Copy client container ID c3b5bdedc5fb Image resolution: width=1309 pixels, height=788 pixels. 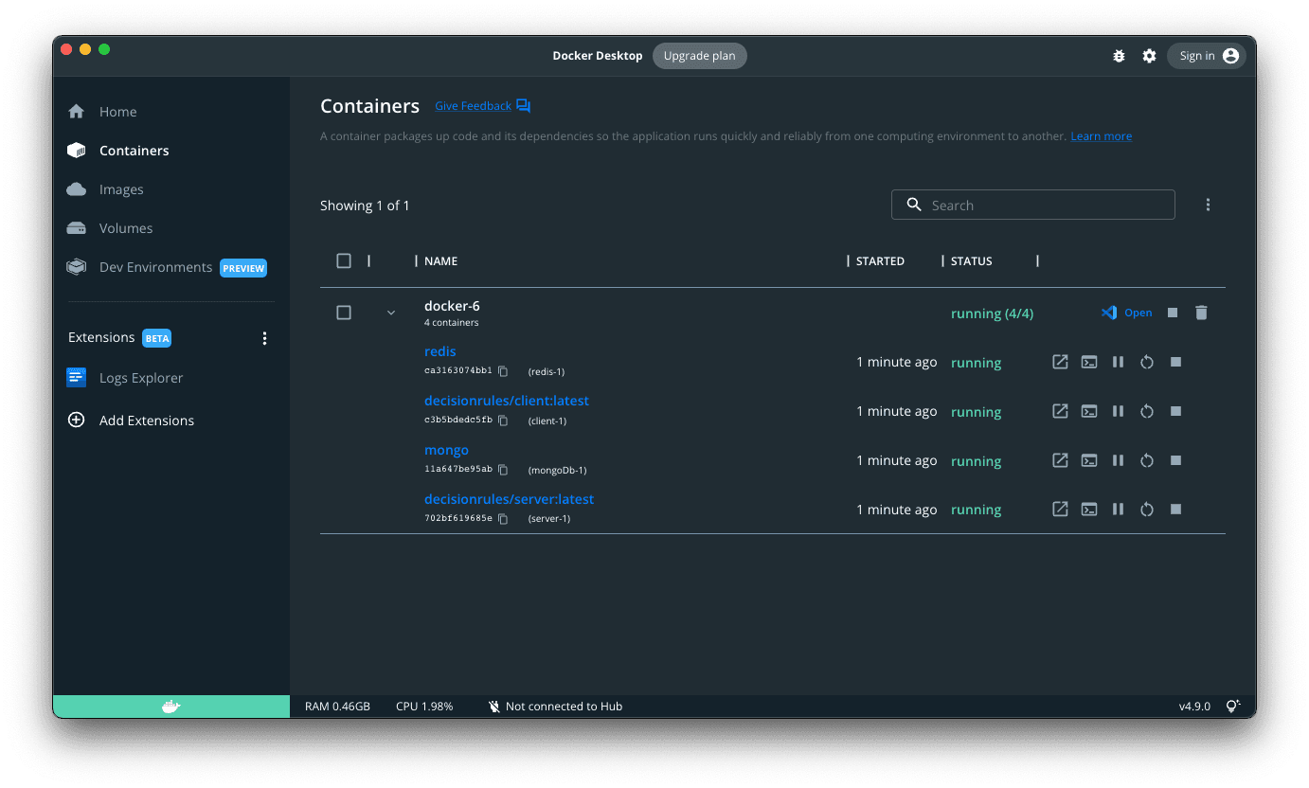coord(503,421)
